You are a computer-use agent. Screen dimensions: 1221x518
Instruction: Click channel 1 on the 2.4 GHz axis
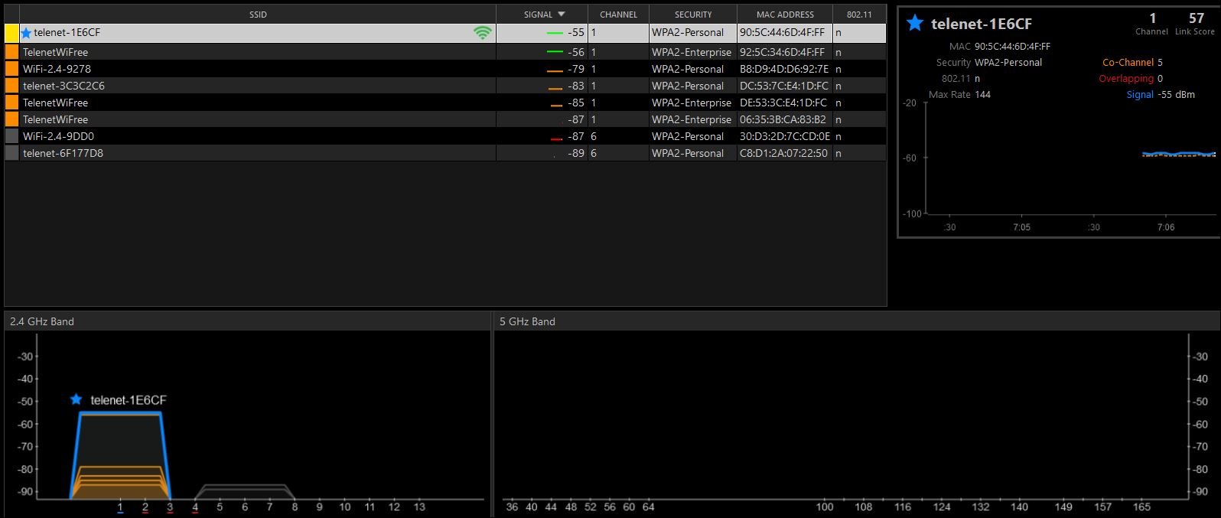point(120,507)
